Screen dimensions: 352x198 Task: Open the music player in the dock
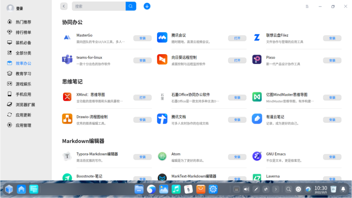(176, 189)
